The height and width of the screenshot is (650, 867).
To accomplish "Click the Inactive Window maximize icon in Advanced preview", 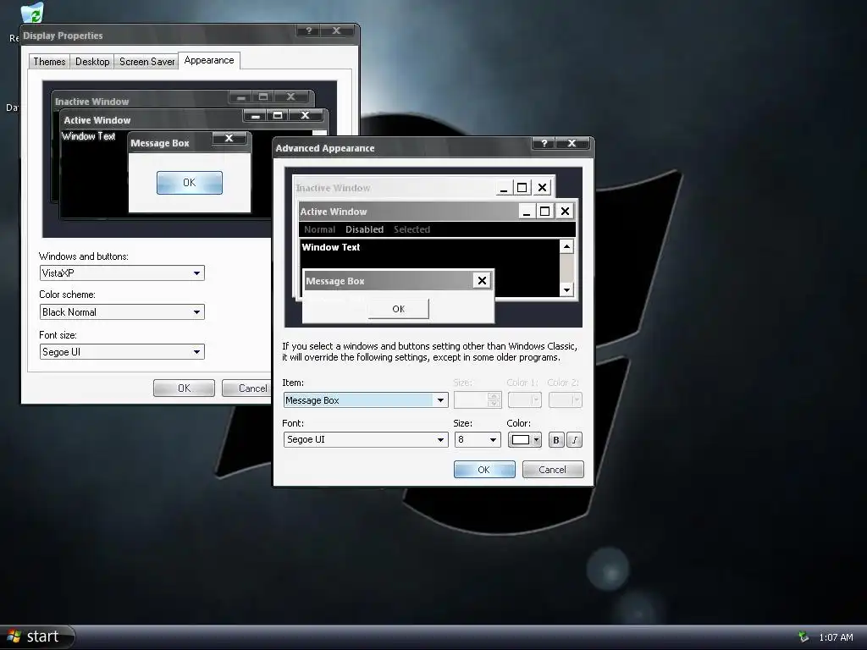I will pos(522,188).
